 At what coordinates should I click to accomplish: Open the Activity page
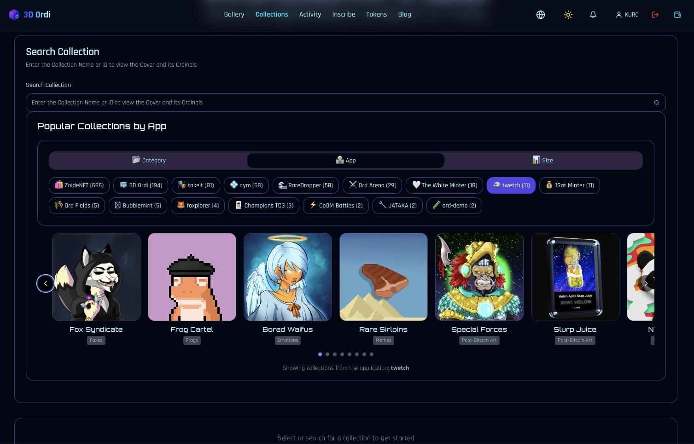click(310, 14)
